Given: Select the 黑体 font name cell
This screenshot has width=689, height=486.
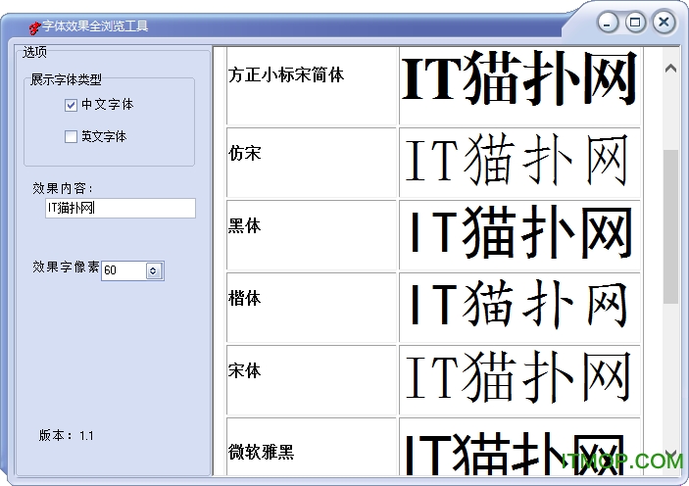Looking at the screenshot, I should [312, 235].
